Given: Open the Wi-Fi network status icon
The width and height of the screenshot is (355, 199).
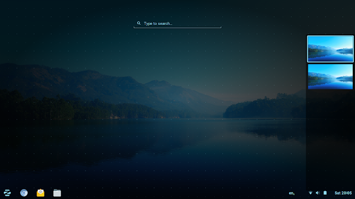Looking at the screenshot, I should pos(311,193).
